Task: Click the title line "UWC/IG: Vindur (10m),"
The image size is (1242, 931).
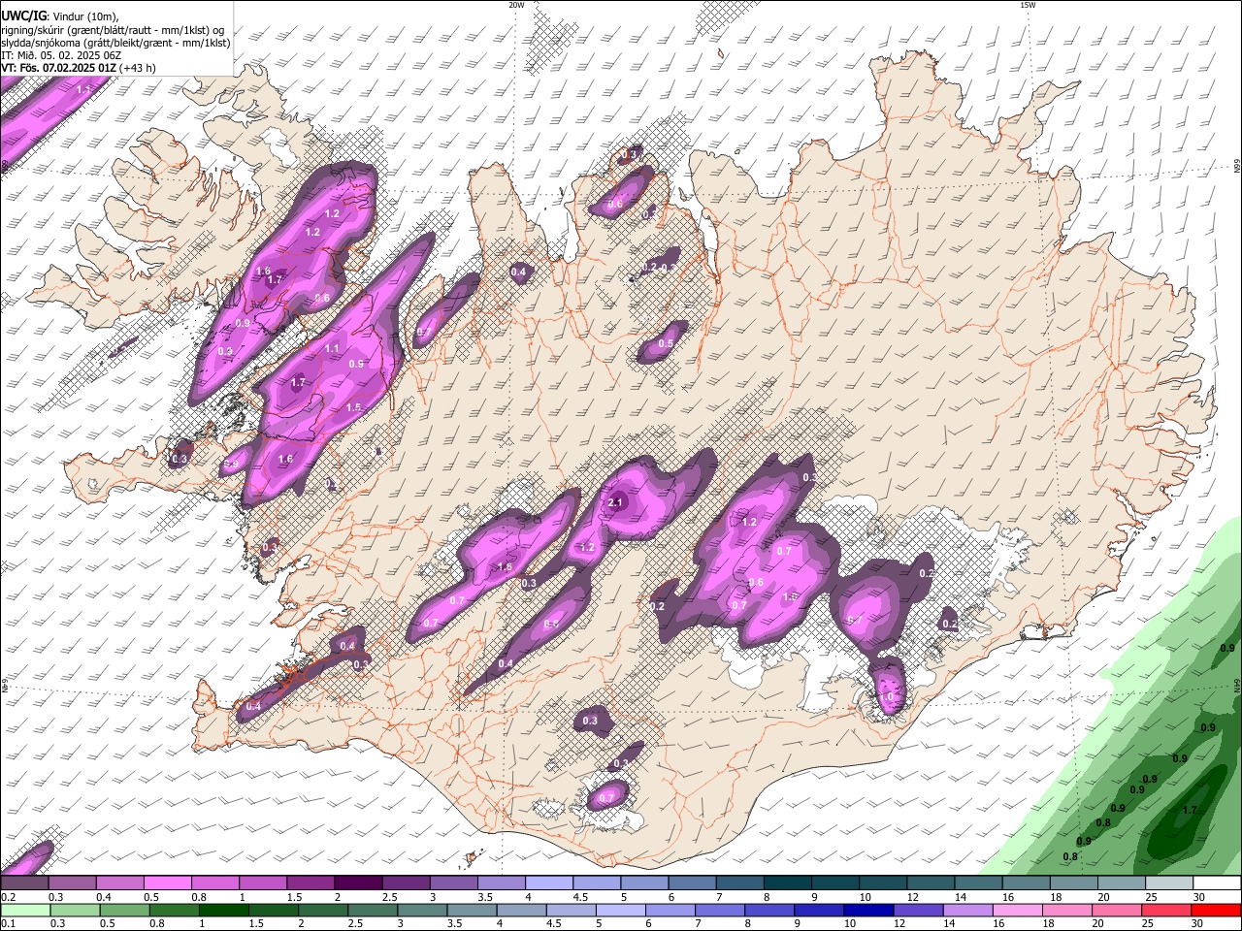Action: tap(60, 16)
